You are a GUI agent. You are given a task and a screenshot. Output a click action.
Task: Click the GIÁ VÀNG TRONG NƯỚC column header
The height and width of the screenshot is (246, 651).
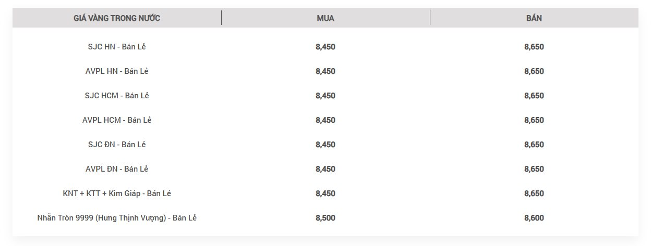pyautogui.click(x=117, y=18)
